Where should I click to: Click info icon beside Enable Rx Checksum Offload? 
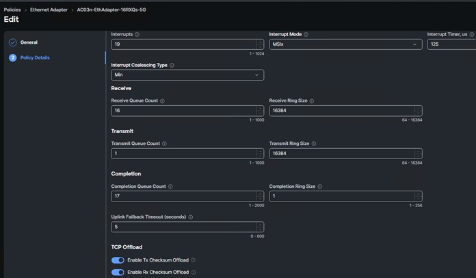pos(194,273)
